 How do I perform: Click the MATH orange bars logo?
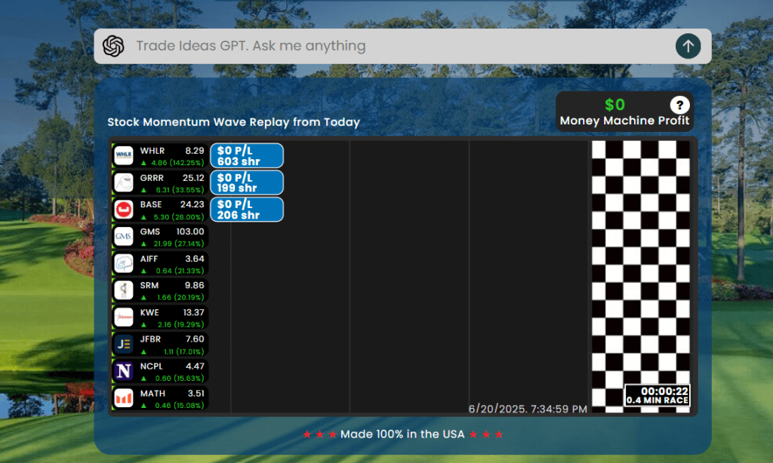pos(124,398)
